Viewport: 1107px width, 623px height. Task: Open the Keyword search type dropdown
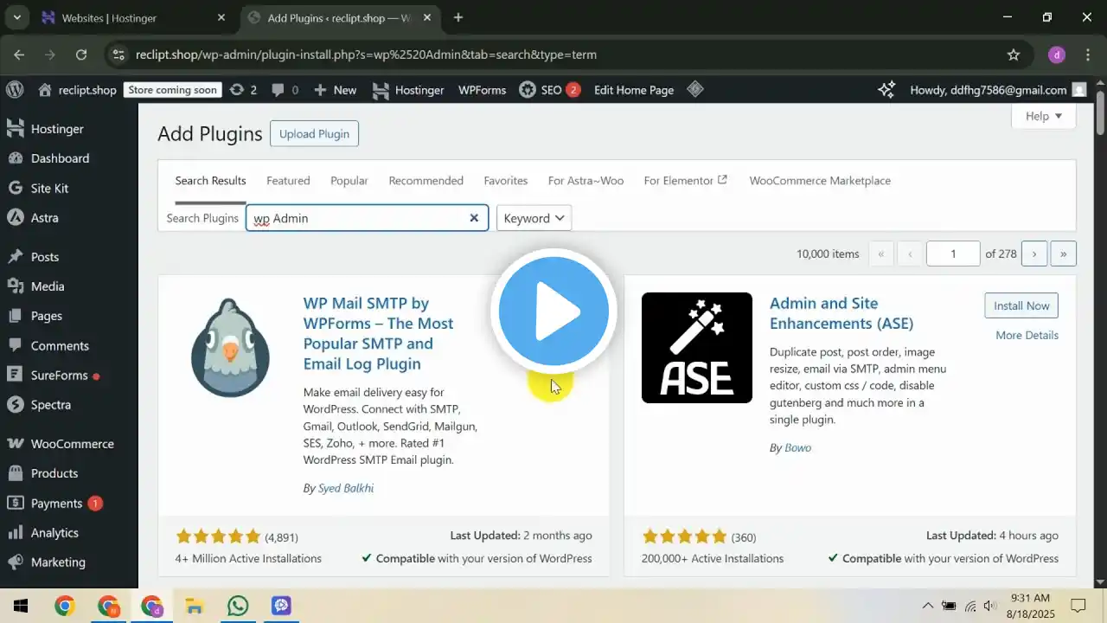534,218
